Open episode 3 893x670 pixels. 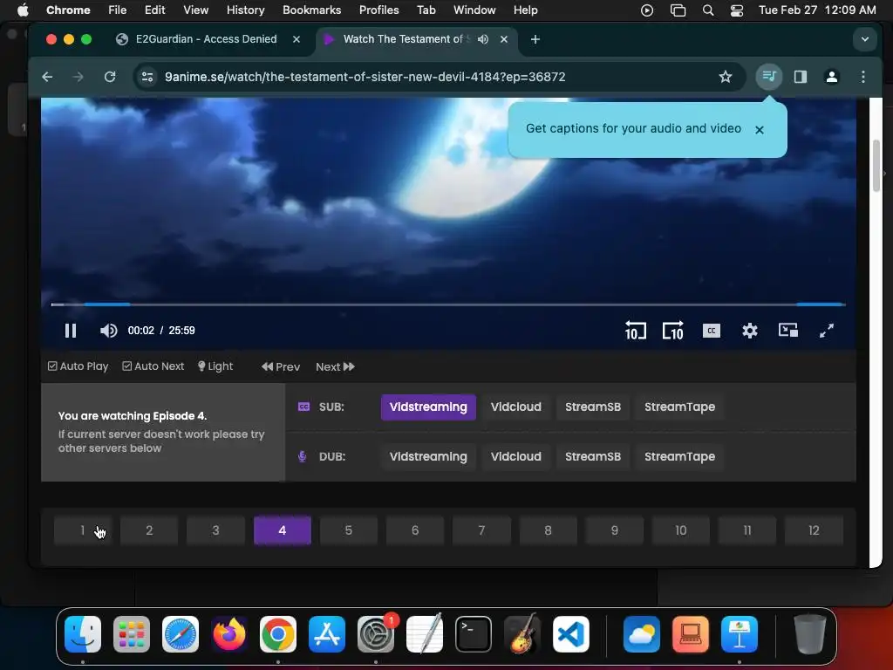tap(216, 530)
